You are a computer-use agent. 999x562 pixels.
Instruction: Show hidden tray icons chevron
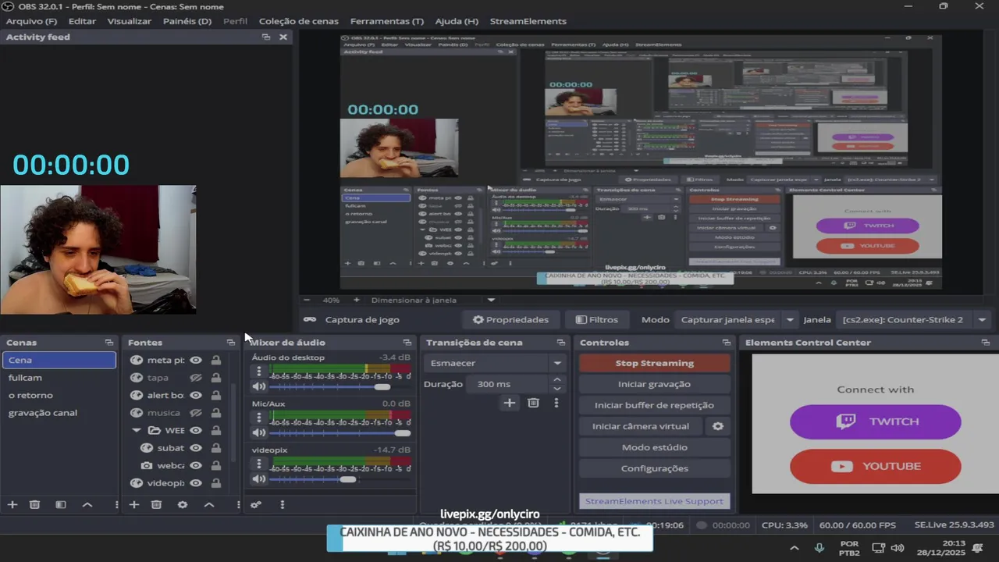coord(795,548)
